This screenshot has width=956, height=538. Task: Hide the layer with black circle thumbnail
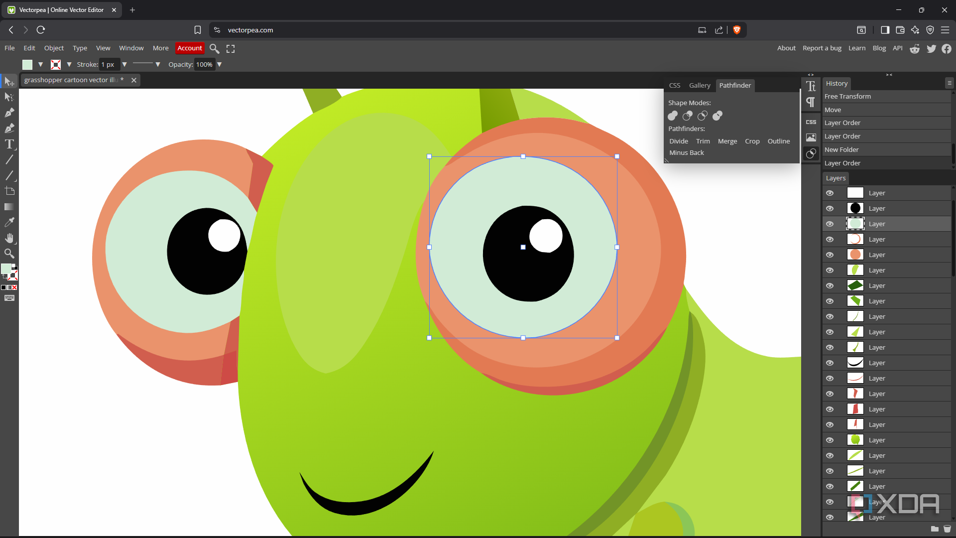(830, 209)
